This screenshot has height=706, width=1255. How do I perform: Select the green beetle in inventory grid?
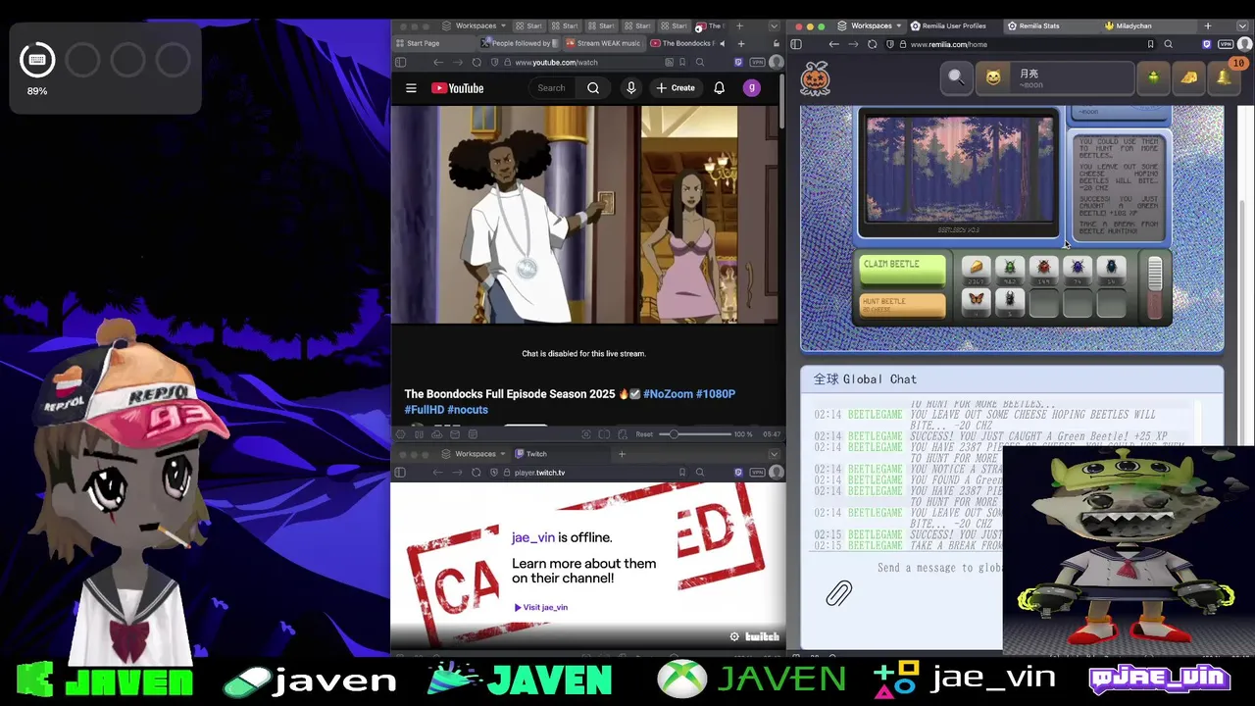pyautogui.click(x=1009, y=269)
